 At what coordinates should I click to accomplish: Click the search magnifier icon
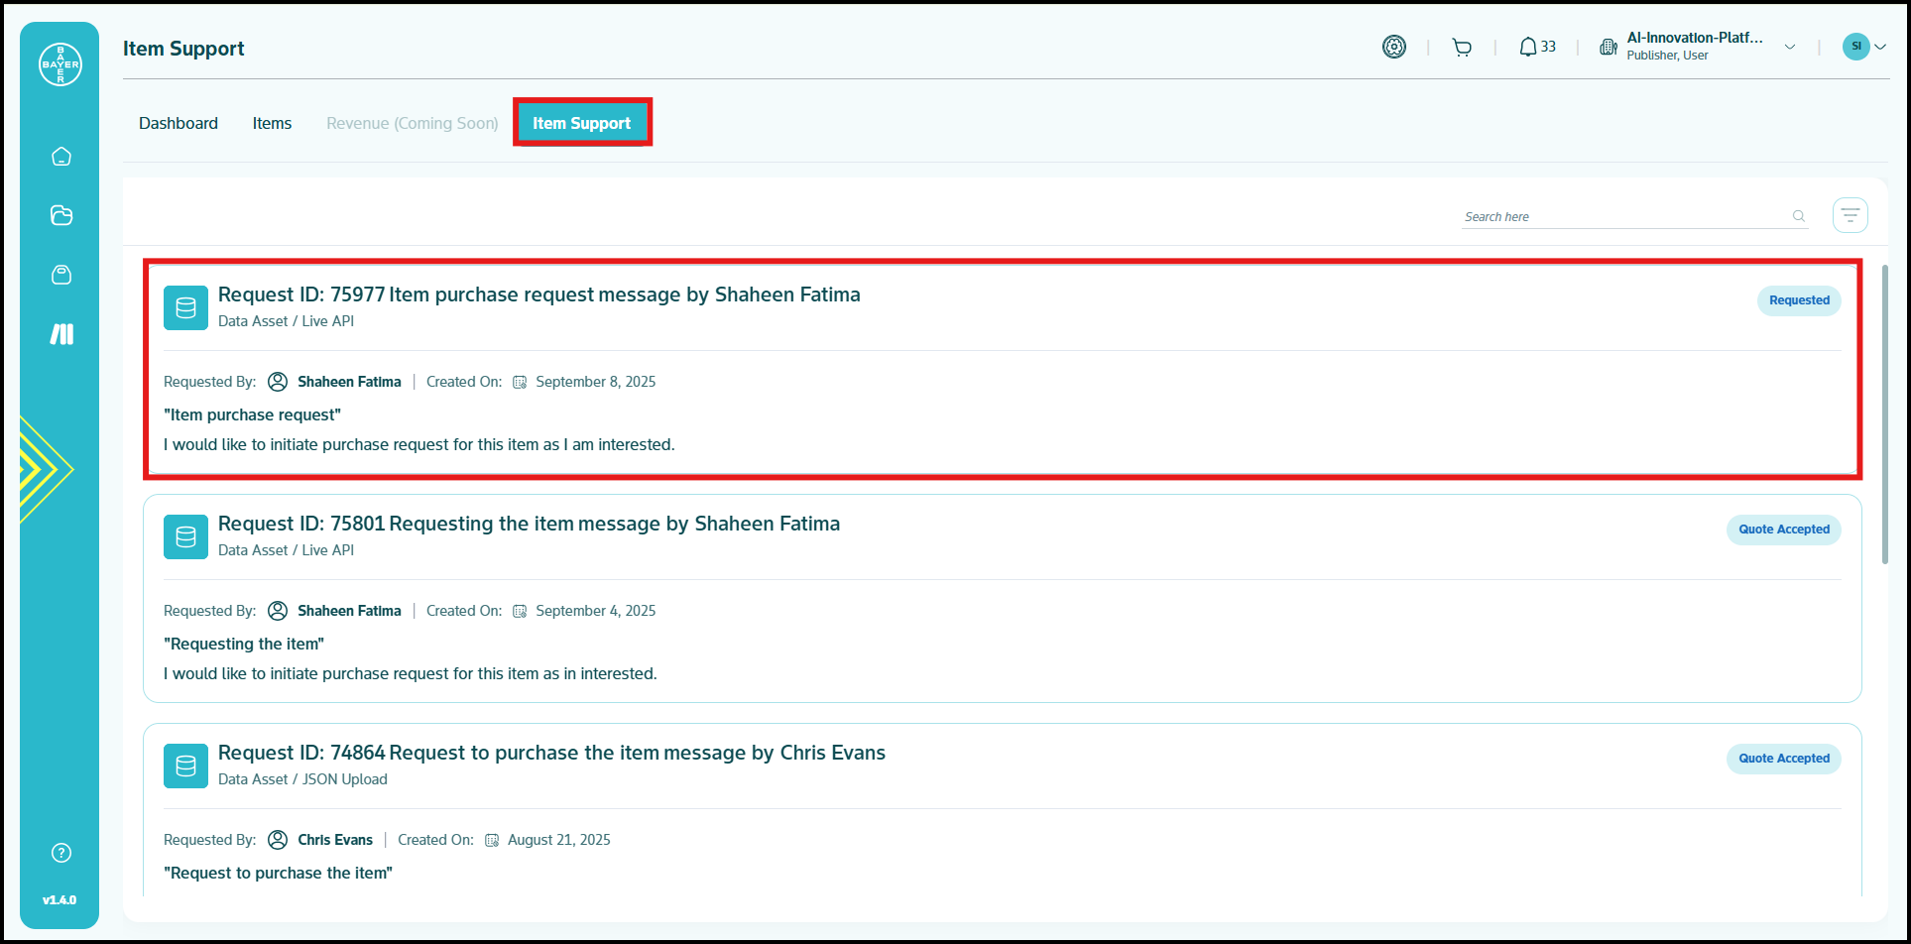click(x=1798, y=216)
